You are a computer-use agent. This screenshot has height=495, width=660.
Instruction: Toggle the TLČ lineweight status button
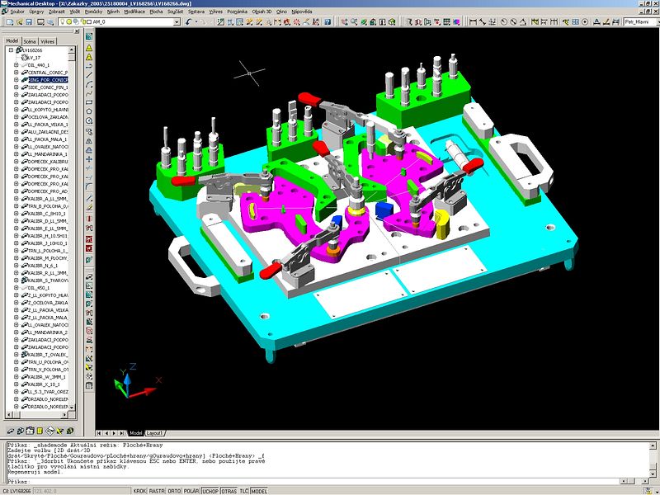point(244,491)
